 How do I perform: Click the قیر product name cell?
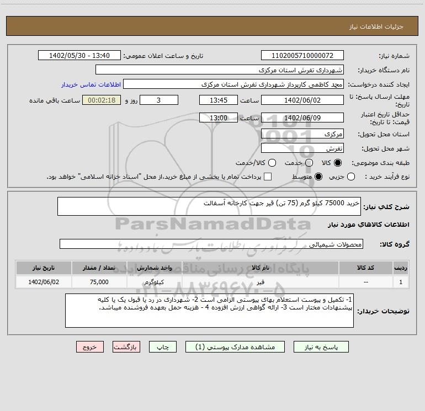(x=260, y=282)
